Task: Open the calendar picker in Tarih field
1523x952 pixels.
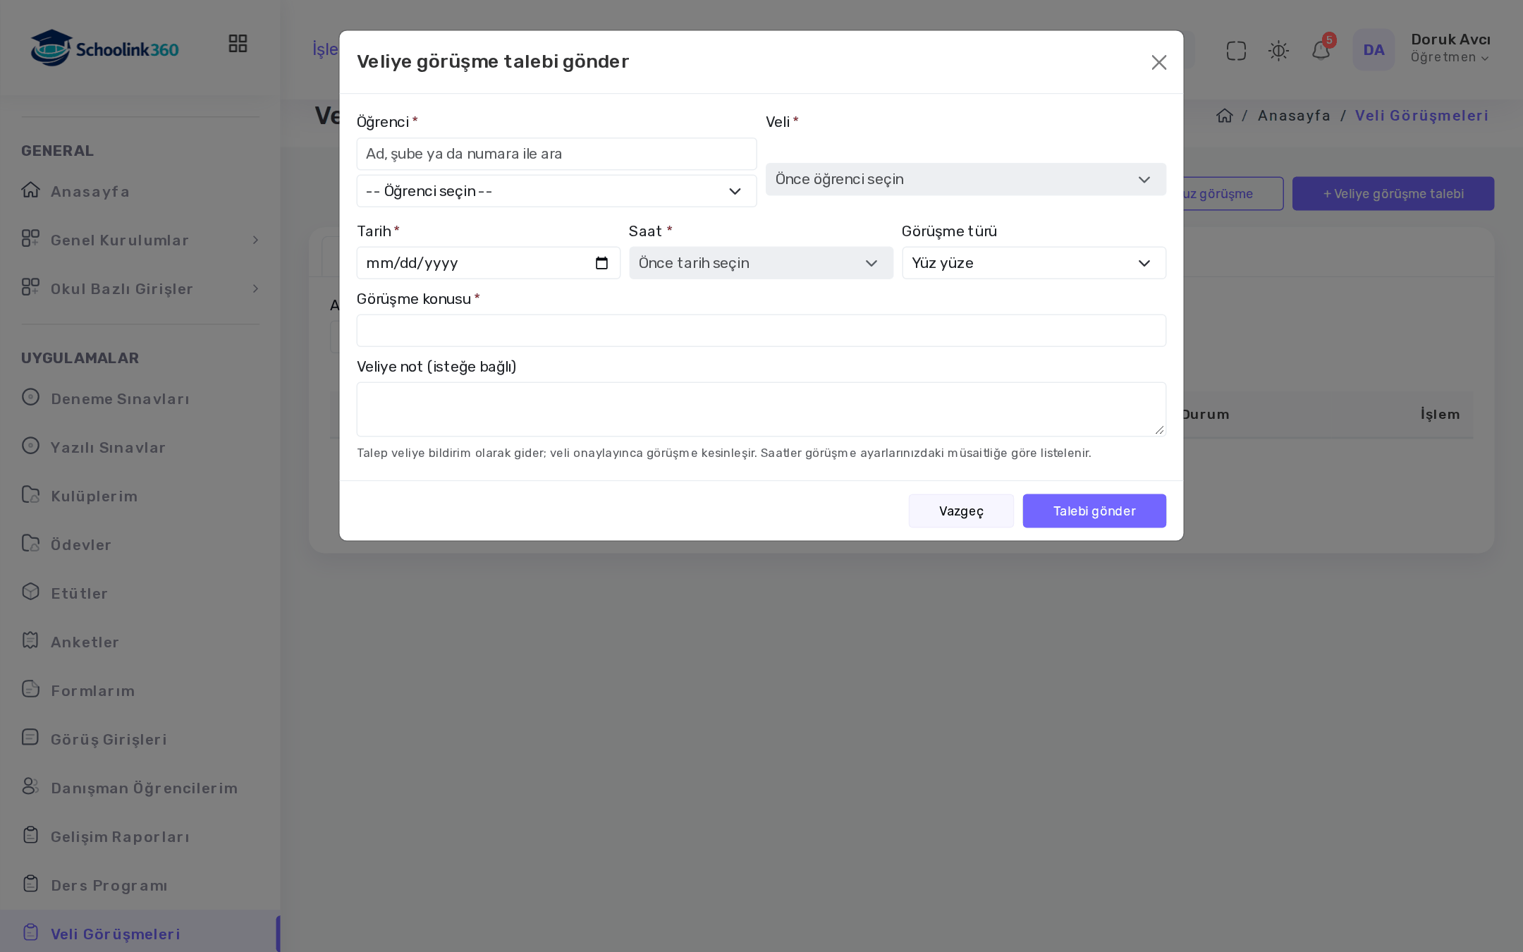Action: (x=601, y=263)
